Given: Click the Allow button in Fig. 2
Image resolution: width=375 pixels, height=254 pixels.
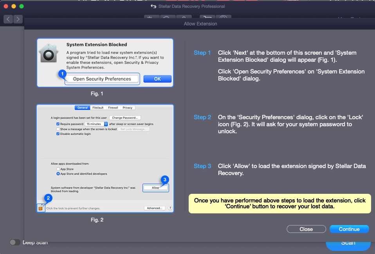Looking at the screenshot, I should (155, 188).
